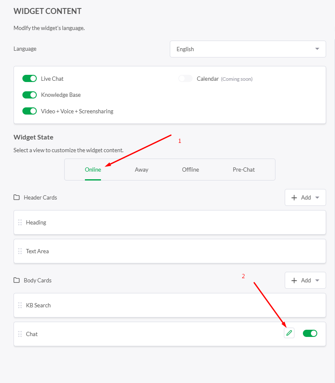The image size is (335, 383).
Task: Click plus icon in Header Cards Add button
Action: coord(294,197)
